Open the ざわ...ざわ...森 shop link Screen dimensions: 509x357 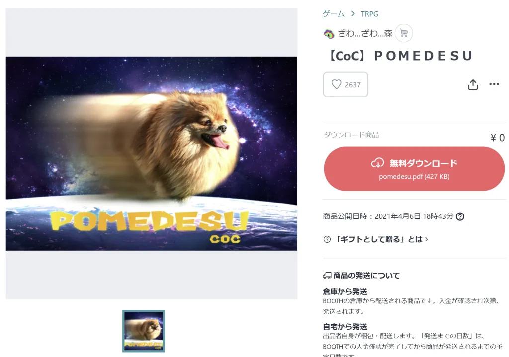[365, 33]
